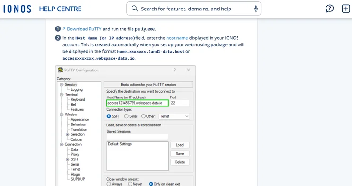Select the Serial connection type radio
The height and width of the screenshot is (186, 352).
pos(126,116)
